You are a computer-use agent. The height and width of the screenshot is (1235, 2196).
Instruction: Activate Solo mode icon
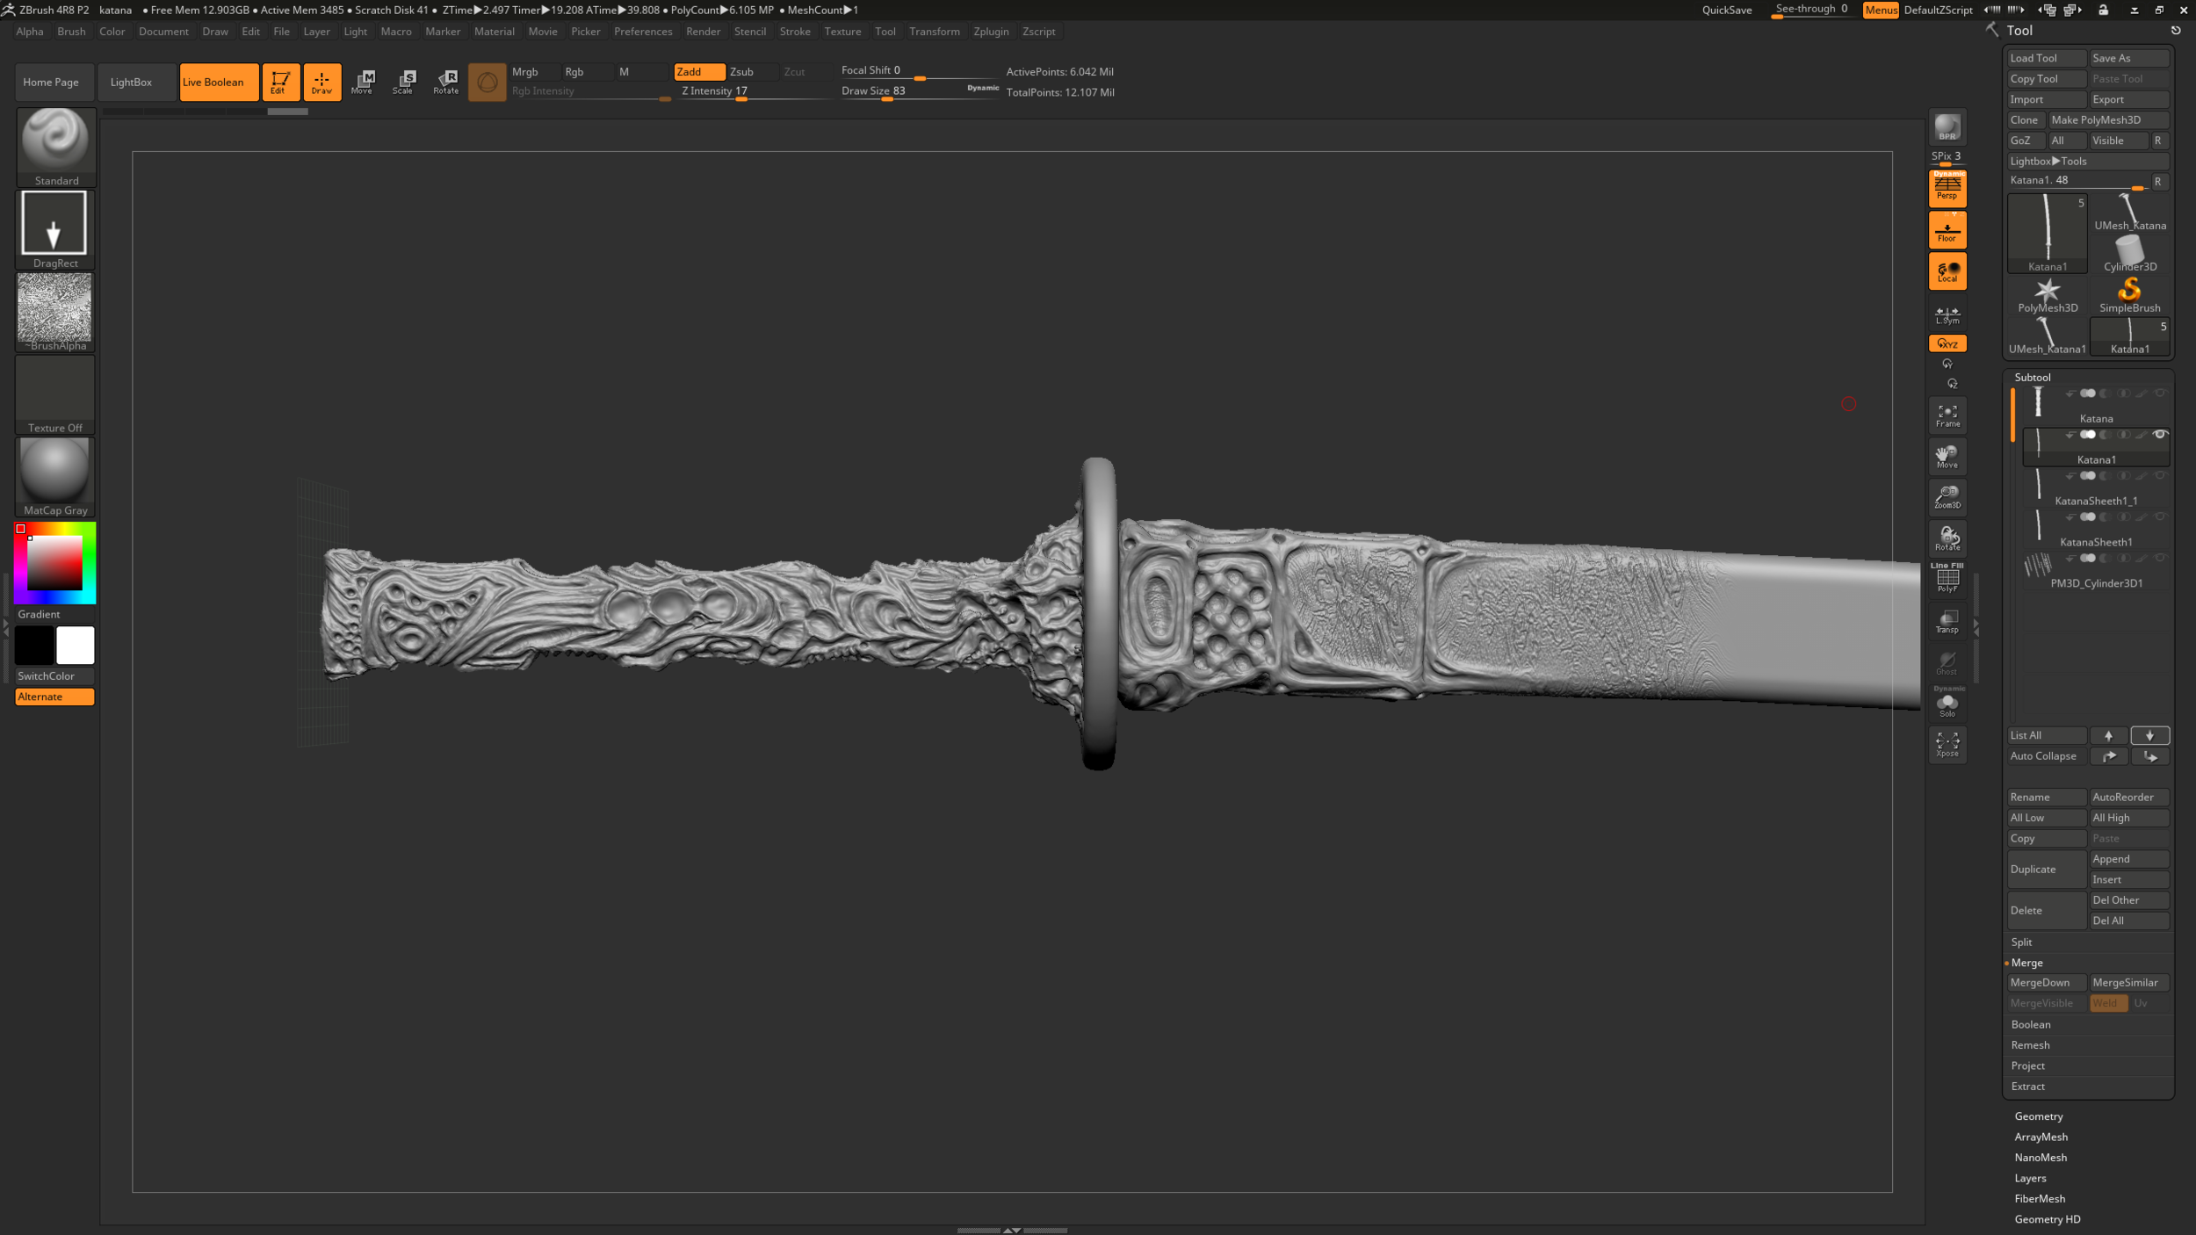[x=1947, y=704]
